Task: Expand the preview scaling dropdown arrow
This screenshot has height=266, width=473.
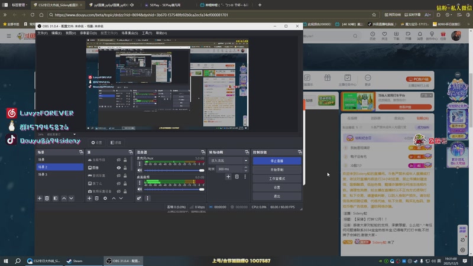Action: click(x=74, y=135)
